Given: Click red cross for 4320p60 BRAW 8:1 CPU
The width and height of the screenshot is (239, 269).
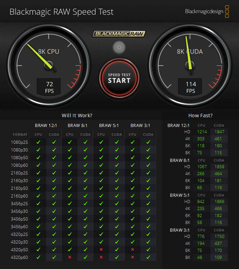Looking at the screenshot, I should pos(70,257).
